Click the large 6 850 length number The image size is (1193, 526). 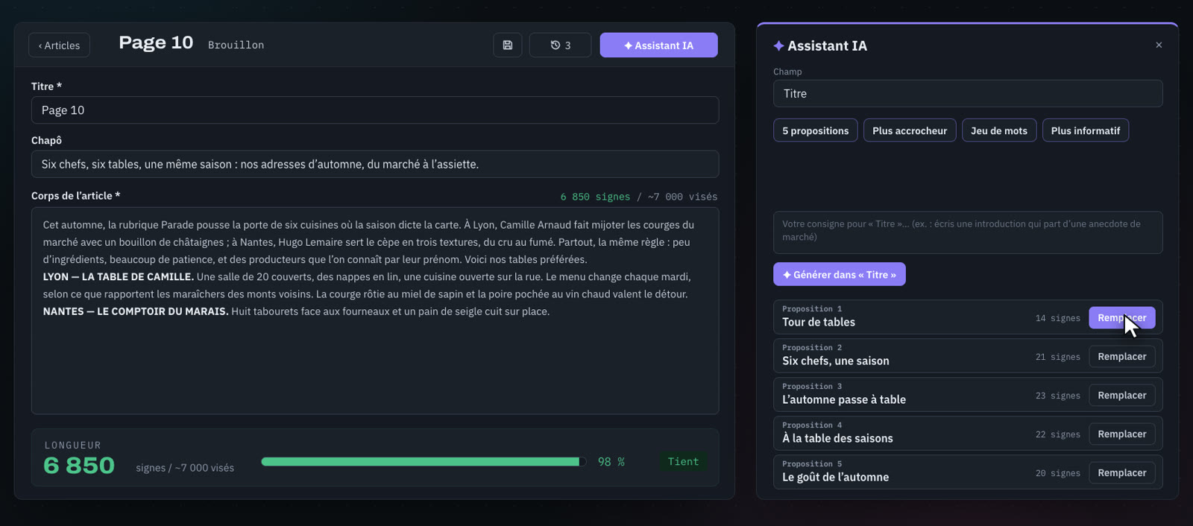click(x=79, y=466)
